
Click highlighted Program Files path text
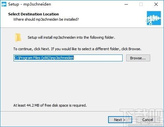click(x=44, y=58)
